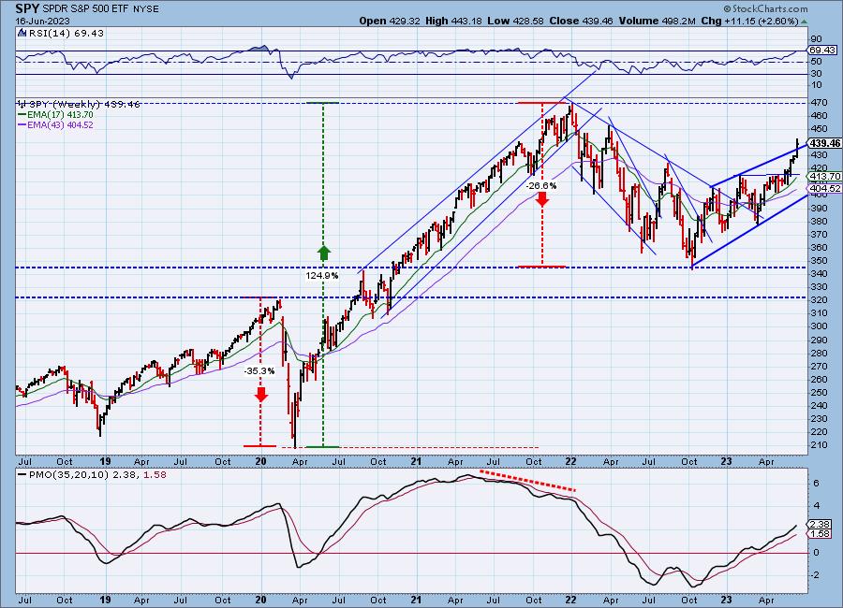
Task: Click the 6 label on the PMO scale
Action: [817, 484]
